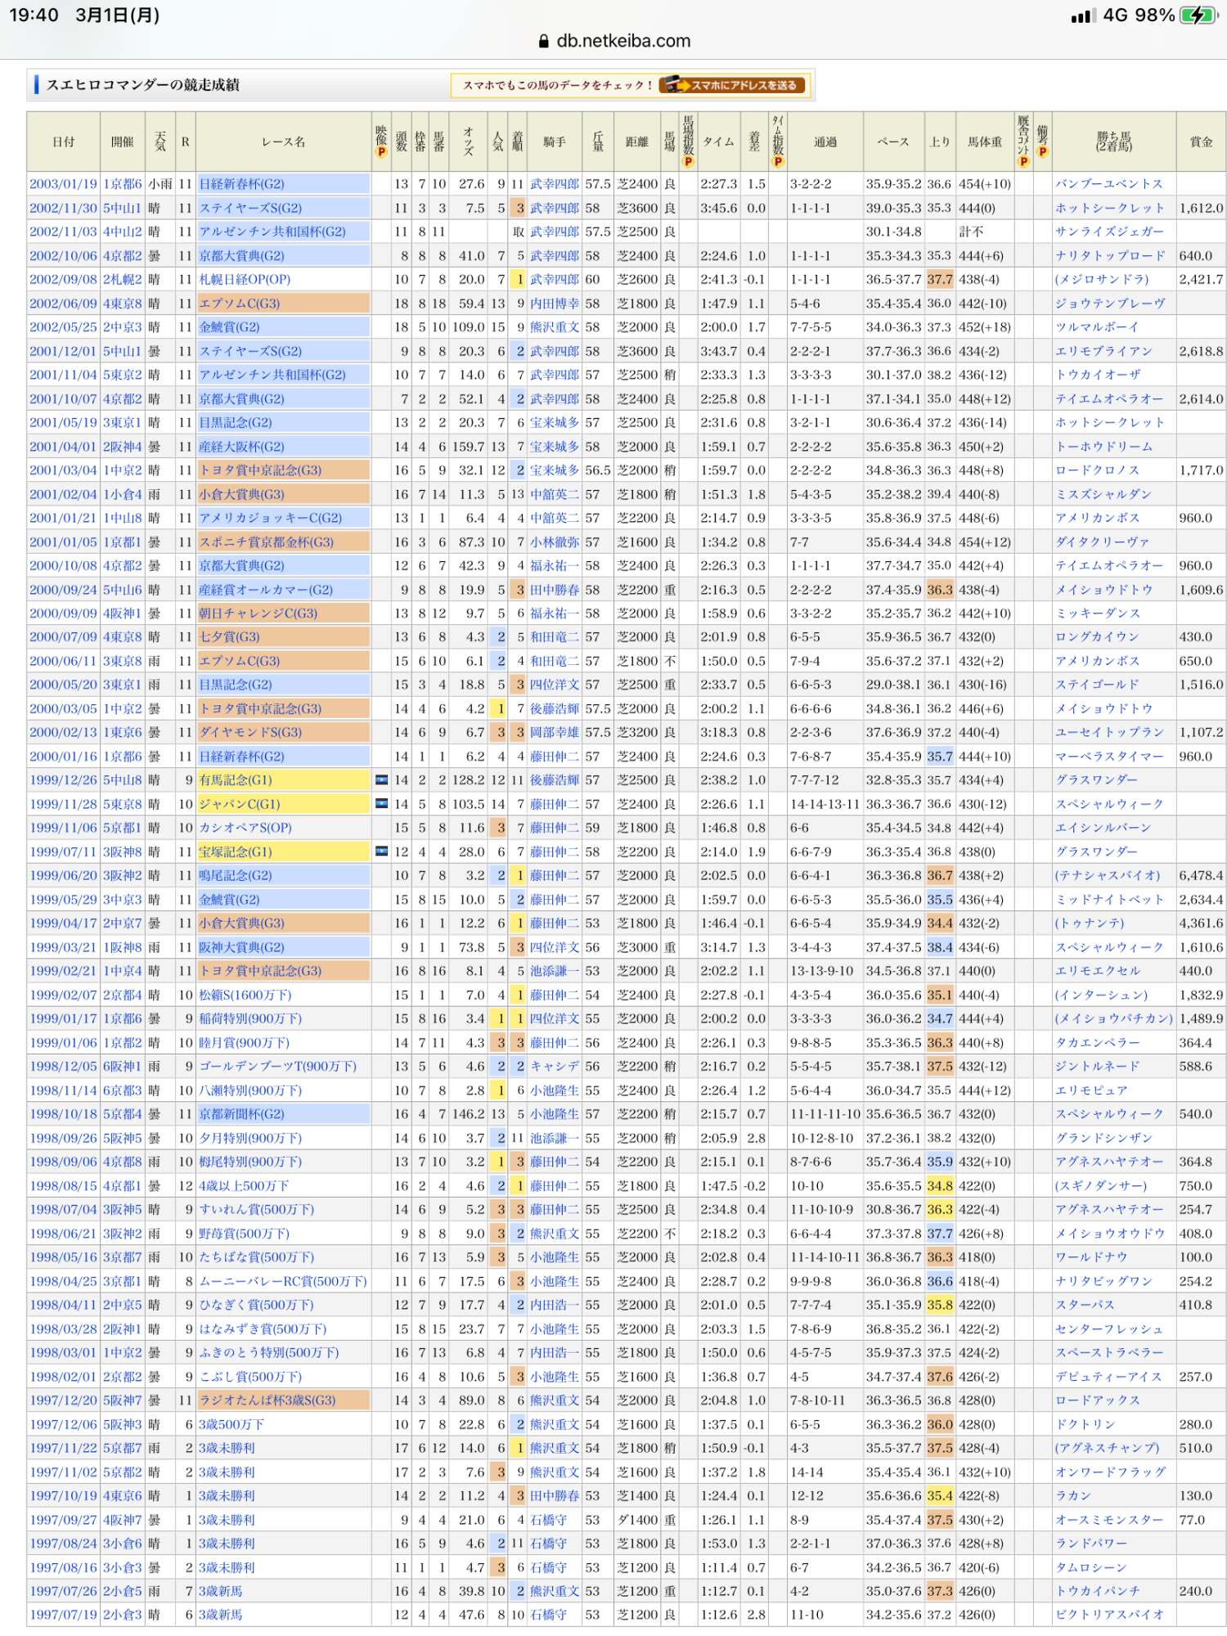Open the 3歳新馬 race dated 1997/07/19

click(220, 1615)
